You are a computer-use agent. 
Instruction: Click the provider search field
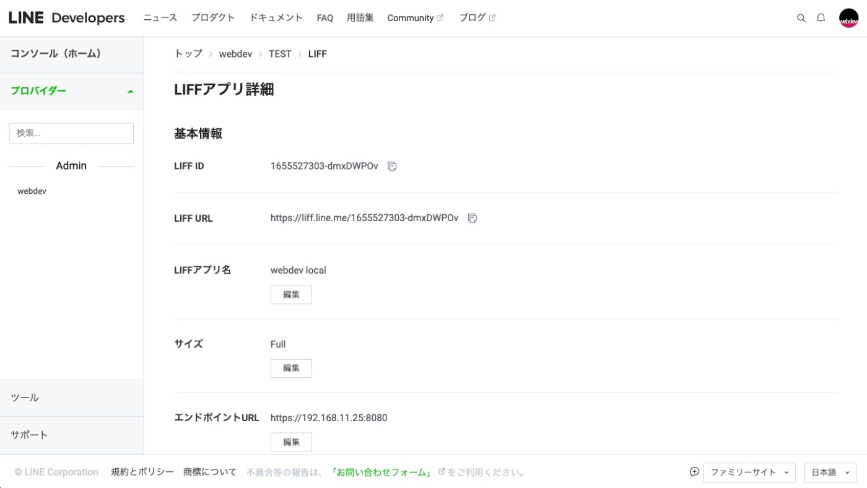71,133
